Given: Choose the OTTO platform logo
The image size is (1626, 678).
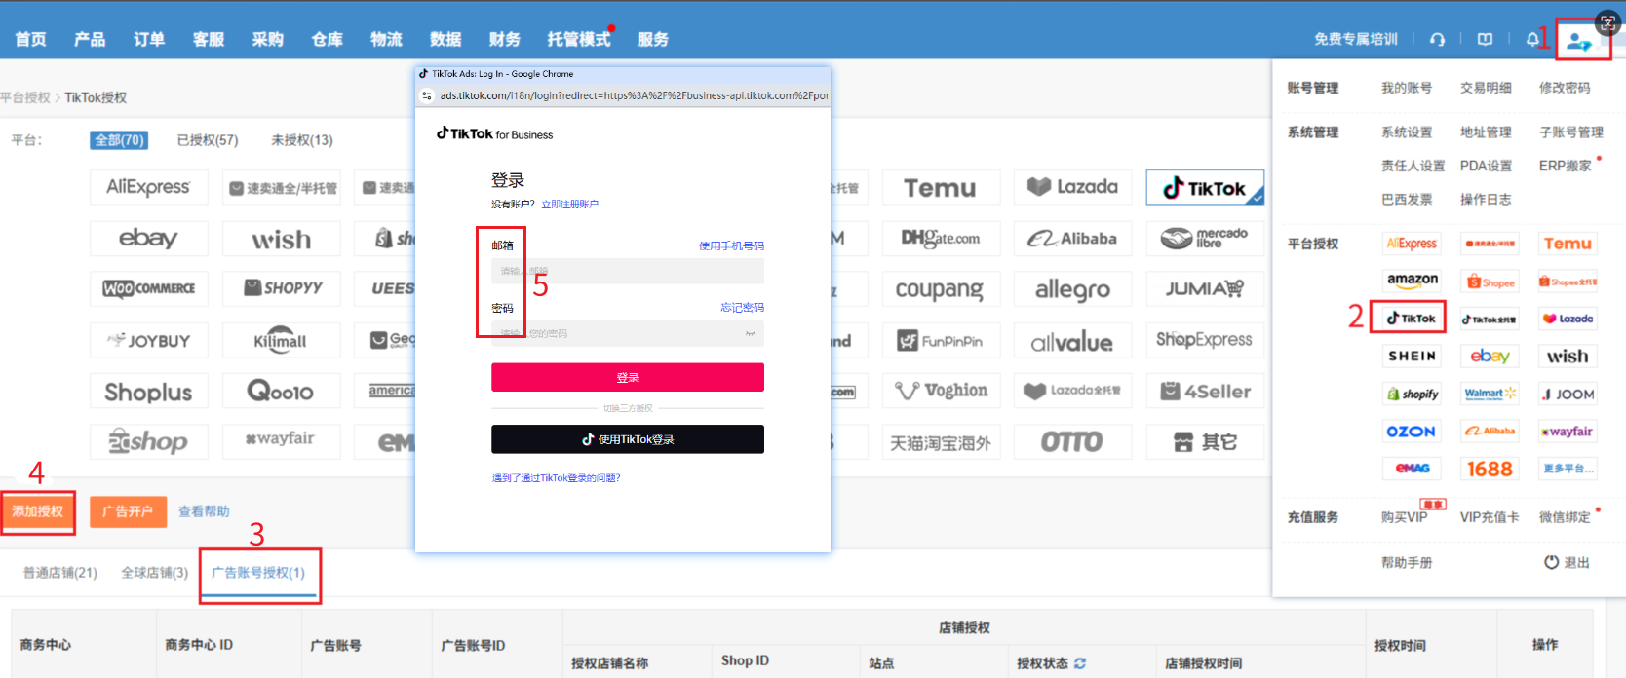Looking at the screenshot, I should click(x=1072, y=442).
